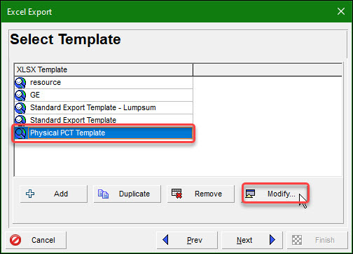Click the magnifier icon beside GE template
The image size is (353, 254).
coord(20,95)
